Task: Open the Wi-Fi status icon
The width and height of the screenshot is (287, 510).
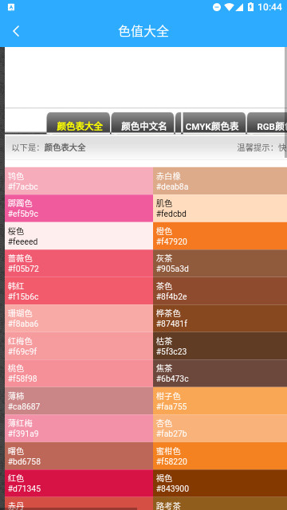Action: (x=229, y=7)
